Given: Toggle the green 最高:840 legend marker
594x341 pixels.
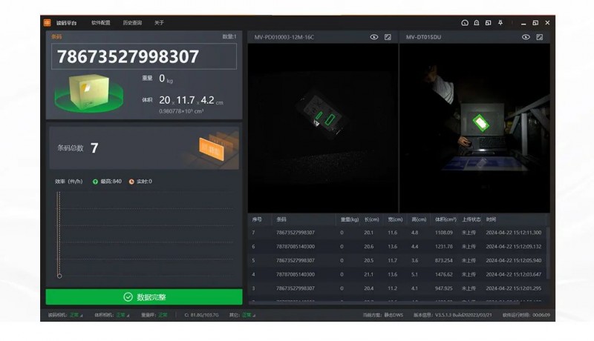Looking at the screenshot, I should (x=95, y=182).
